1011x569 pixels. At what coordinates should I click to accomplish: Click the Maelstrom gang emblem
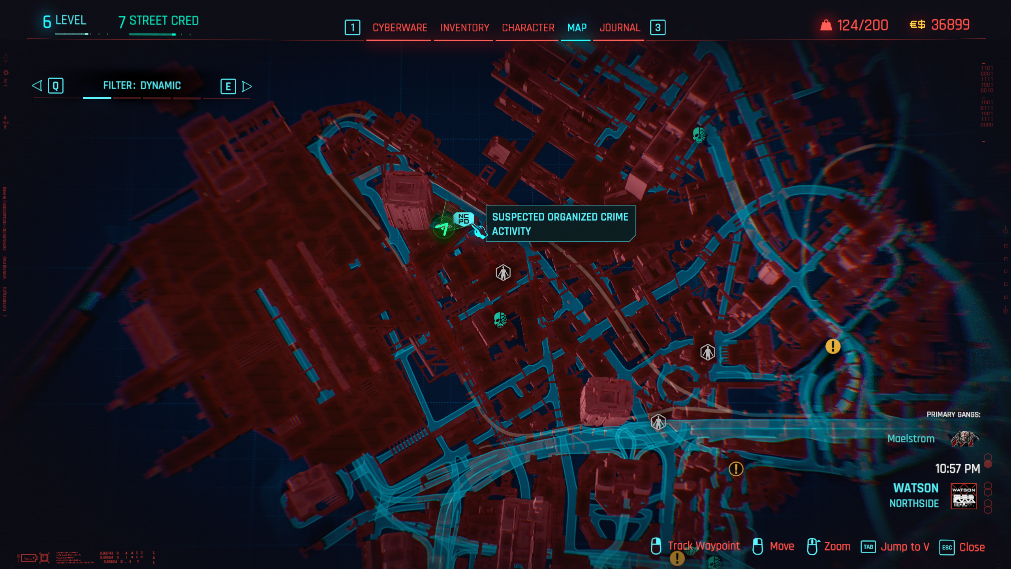coord(964,439)
